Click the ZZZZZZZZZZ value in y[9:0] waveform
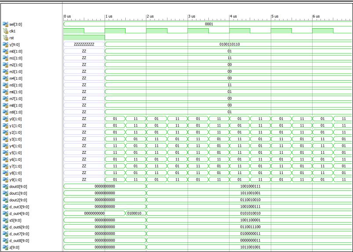353x252 pixels. coord(84,44)
